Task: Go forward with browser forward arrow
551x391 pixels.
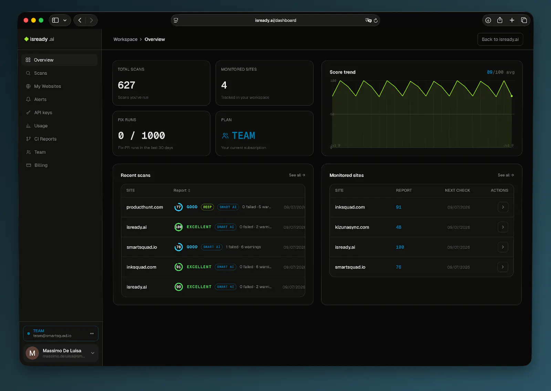Action: [91, 20]
